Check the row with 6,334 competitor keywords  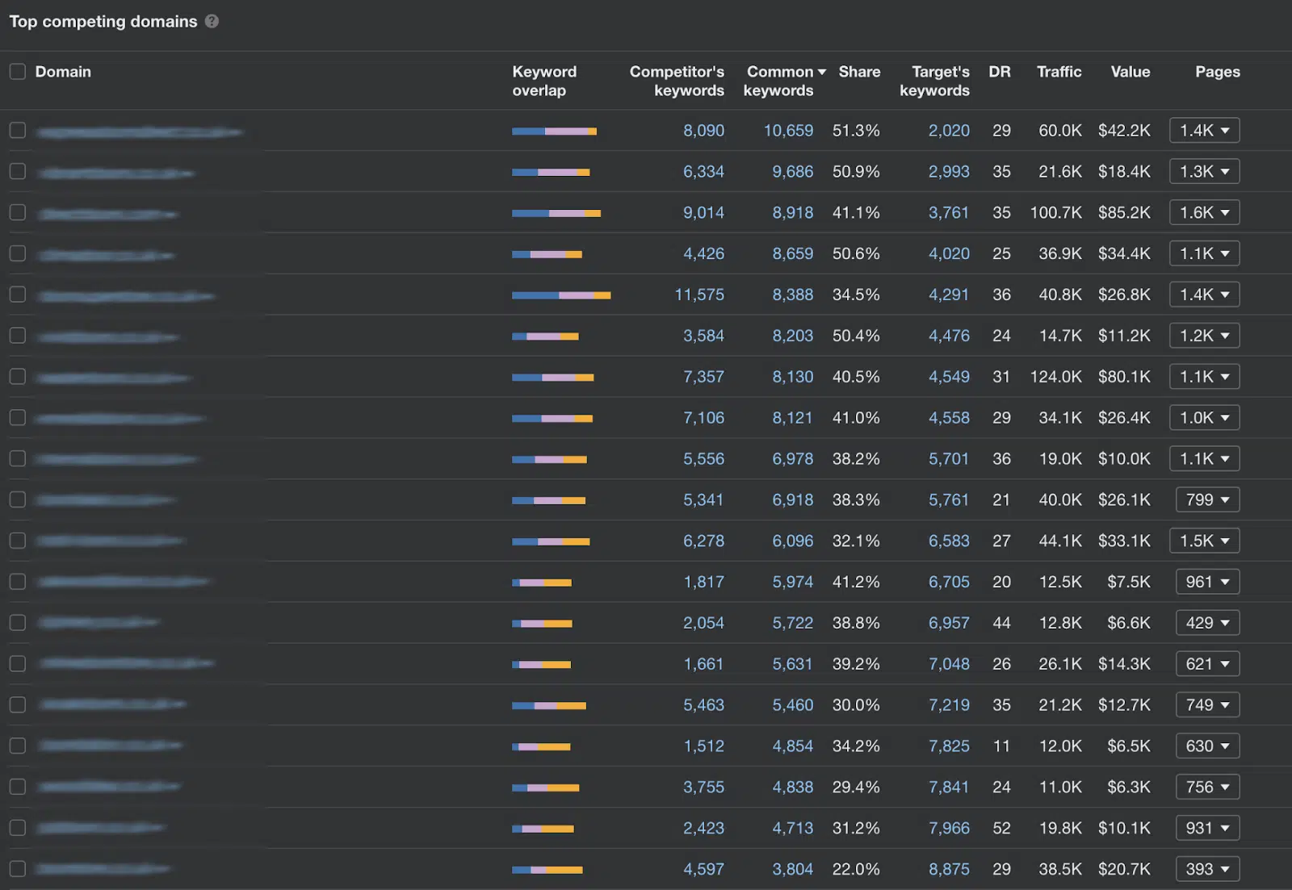tap(18, 172)
